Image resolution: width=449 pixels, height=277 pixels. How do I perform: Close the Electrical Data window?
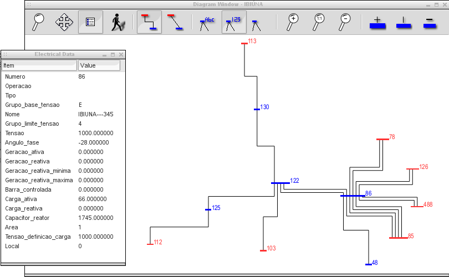(121, 55)
